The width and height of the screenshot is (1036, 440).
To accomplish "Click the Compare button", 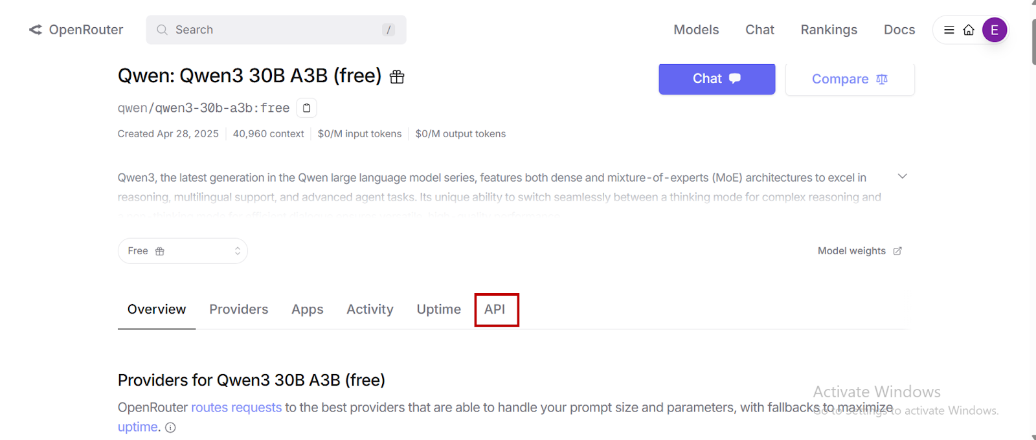I will point(850,79).
